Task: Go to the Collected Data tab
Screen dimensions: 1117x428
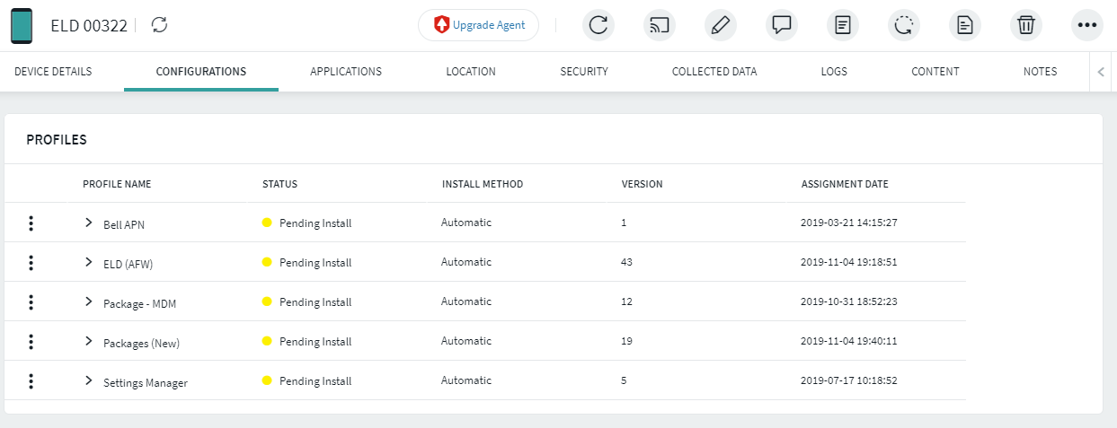Action: point(714,72)
